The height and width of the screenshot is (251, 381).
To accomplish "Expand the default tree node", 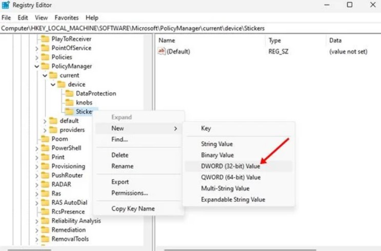I will click(x=45, y=121).
